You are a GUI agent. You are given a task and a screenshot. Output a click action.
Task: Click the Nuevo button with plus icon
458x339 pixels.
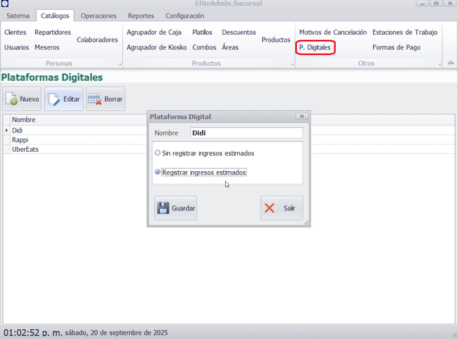pos(22,99)
